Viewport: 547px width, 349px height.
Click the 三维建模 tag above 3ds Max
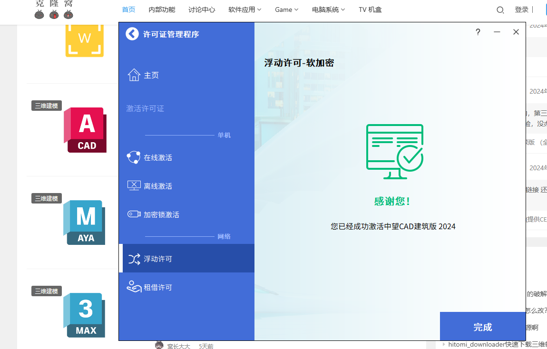click(x=47, y=291)
